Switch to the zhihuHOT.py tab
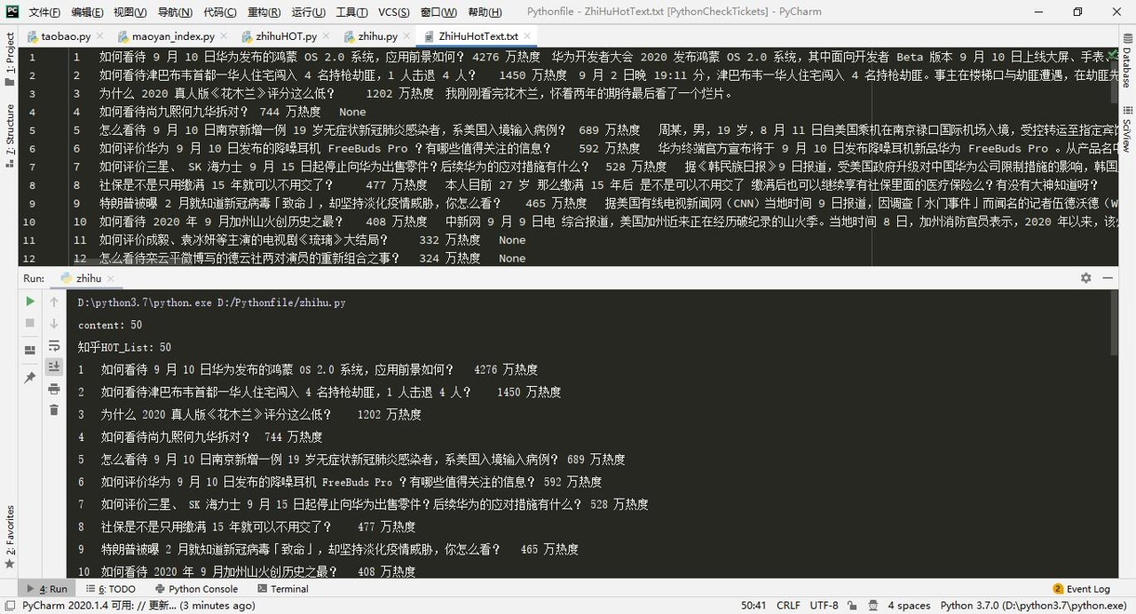 pos(286,36)
